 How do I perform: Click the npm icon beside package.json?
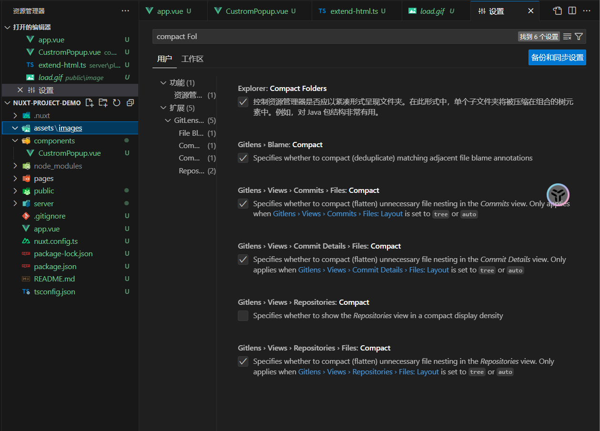click(26, 267)
